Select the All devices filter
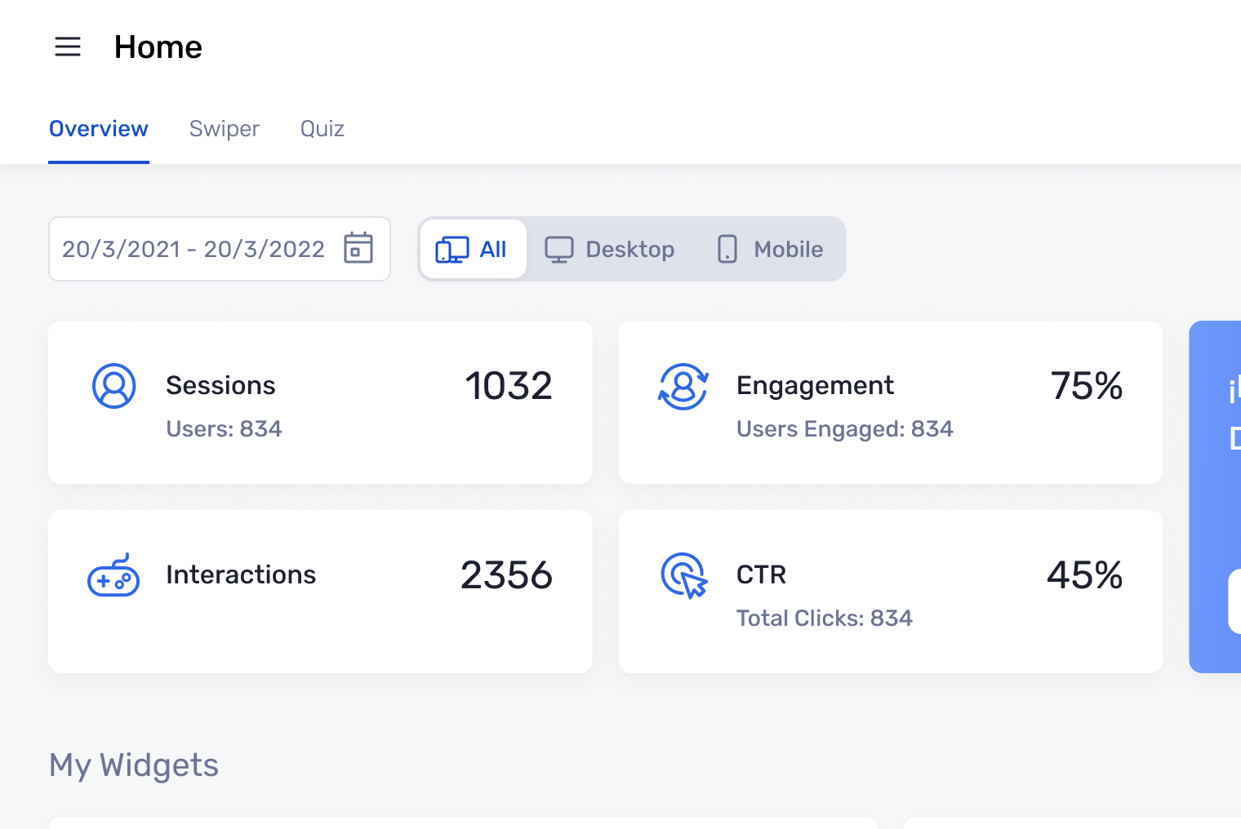 [x=474, y=249]
